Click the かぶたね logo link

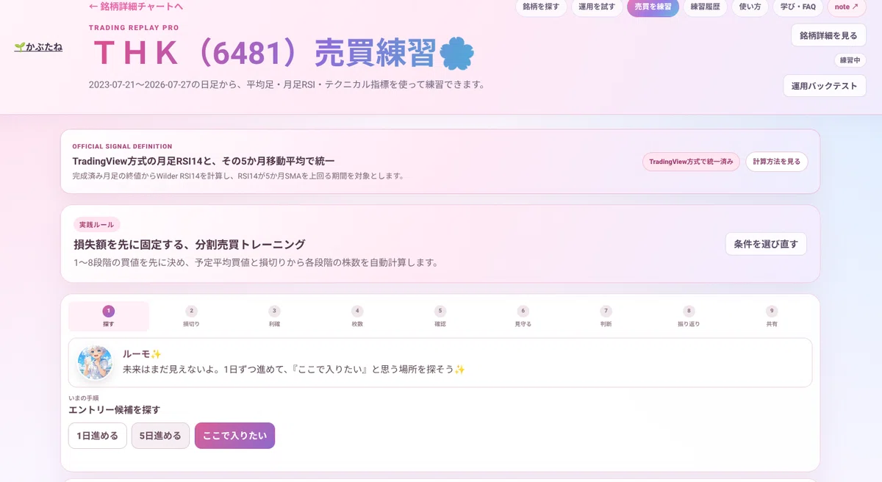(x=38, y=47)
